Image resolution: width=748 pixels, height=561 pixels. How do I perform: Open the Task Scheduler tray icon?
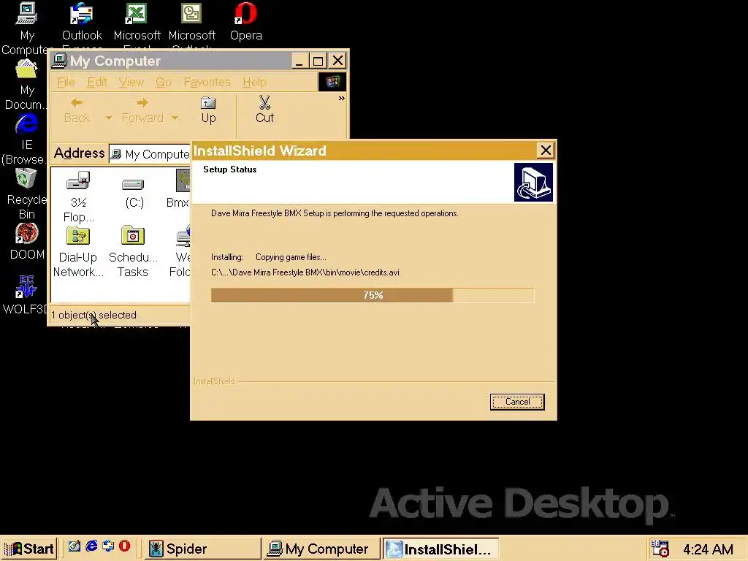660,549
